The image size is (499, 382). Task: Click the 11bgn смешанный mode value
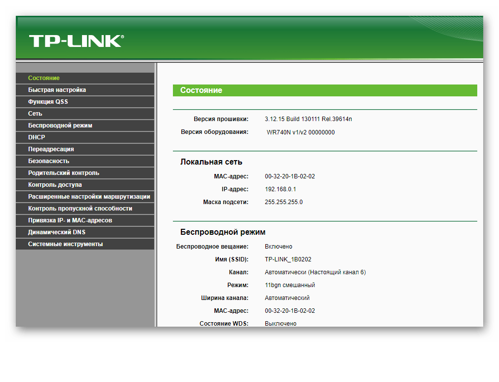point(290,285)
